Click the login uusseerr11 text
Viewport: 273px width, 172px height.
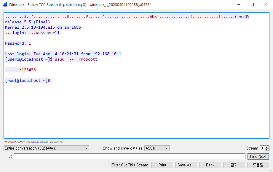[32, 33]
